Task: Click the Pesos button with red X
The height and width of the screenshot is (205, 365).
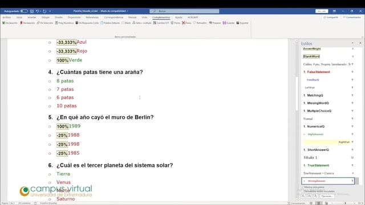Action: (186, 23)
